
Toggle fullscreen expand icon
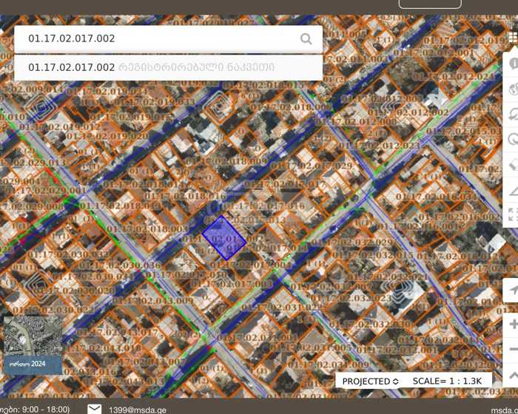coord(513,215)
